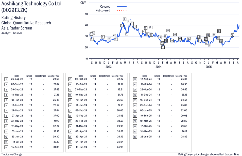Click the 11-Mar-24 date cell
This screenshot has height=156, width=242.
(x=81, y=126)
